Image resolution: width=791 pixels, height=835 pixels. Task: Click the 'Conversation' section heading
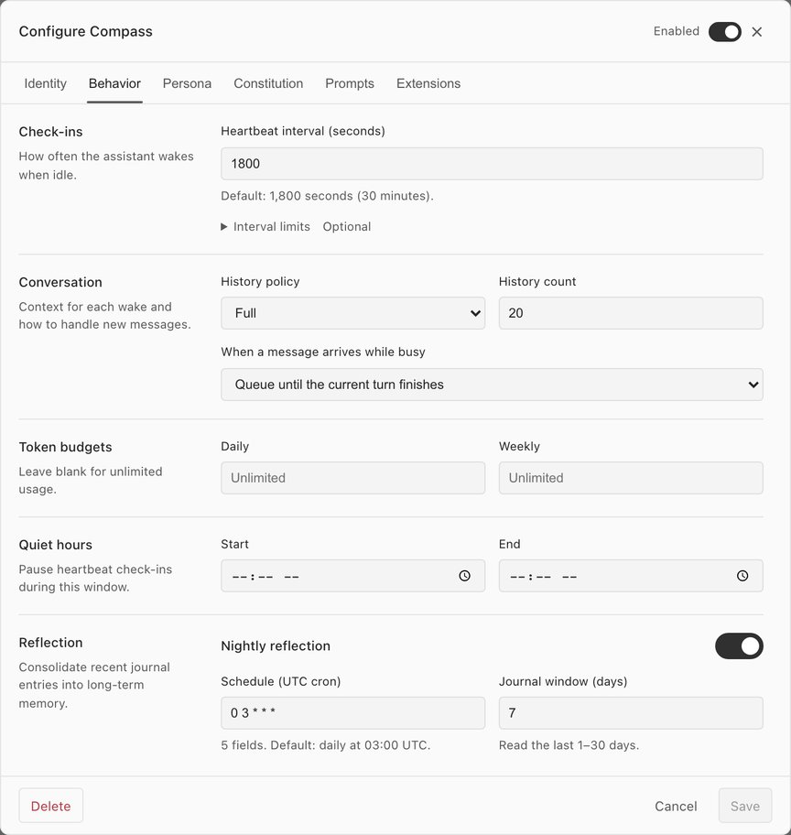(60, 282)
